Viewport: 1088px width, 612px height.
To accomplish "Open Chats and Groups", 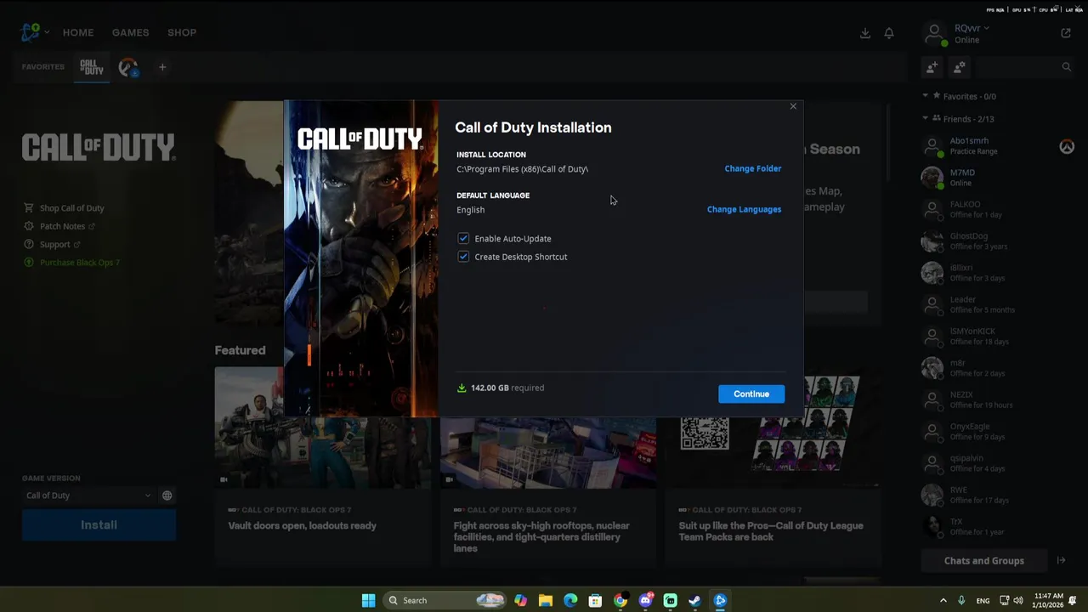I will pos(984,561).
